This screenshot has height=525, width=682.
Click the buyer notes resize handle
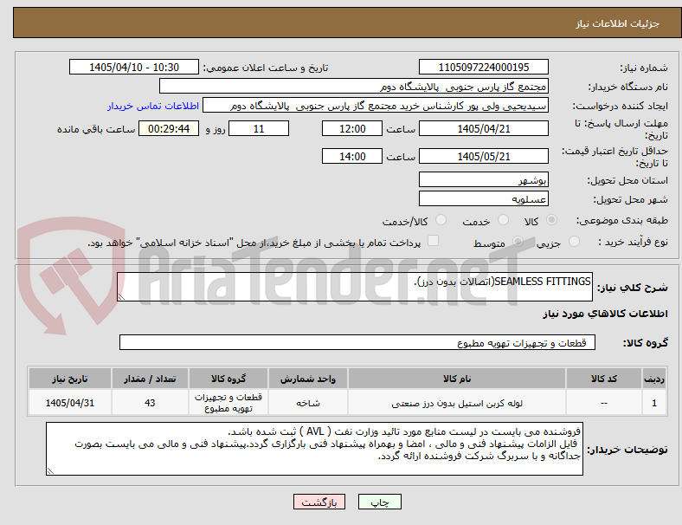click(x=50, y=471)
